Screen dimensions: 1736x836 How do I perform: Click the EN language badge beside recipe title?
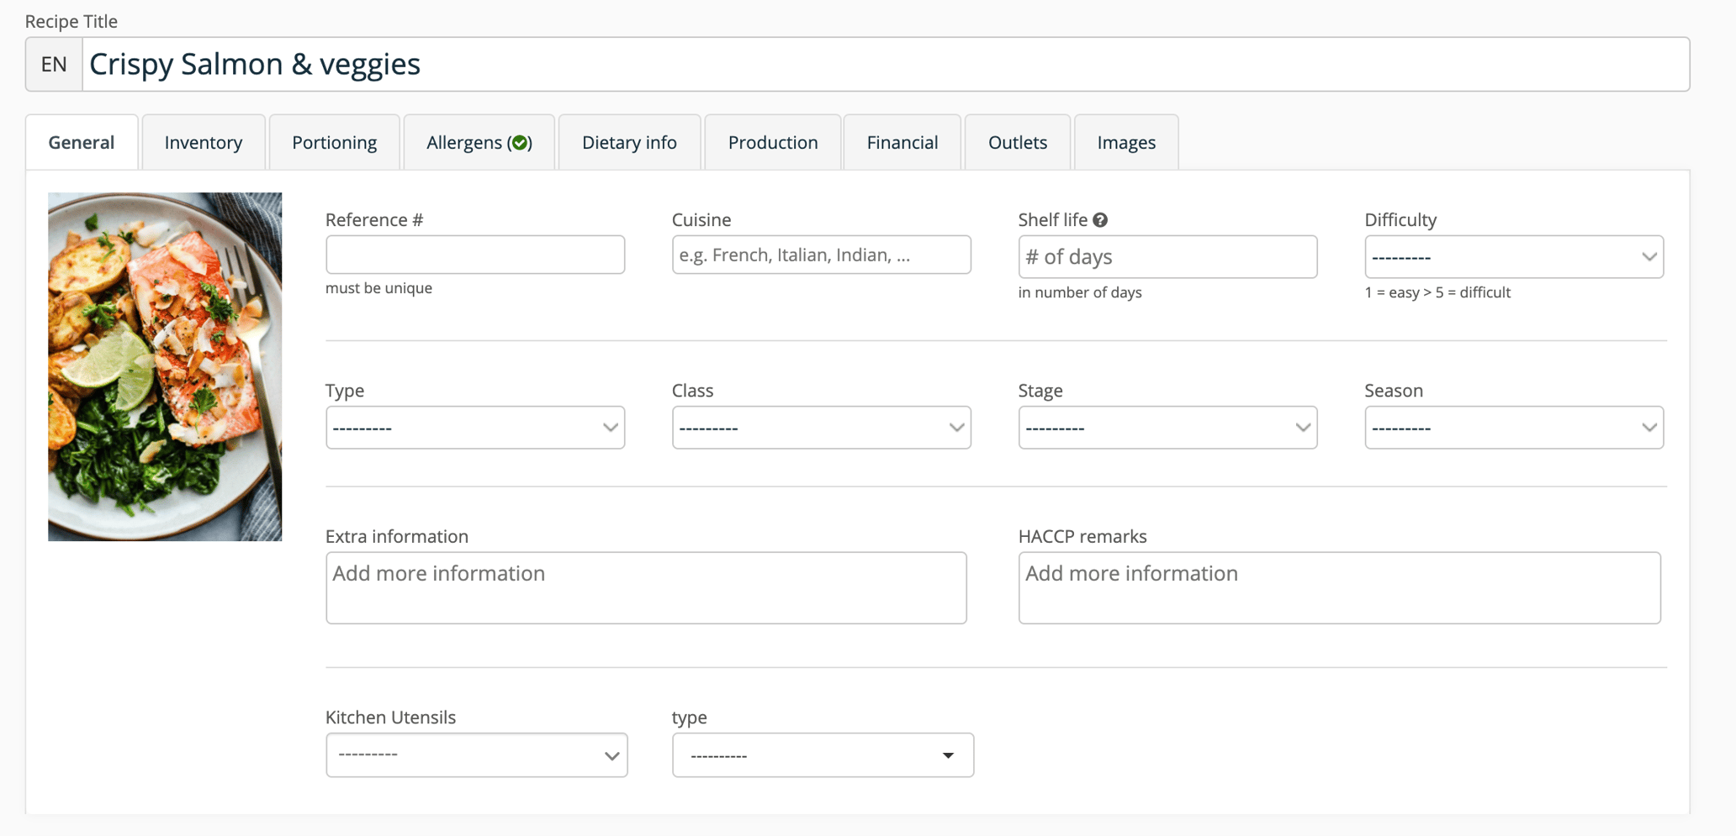click(54, 65)
